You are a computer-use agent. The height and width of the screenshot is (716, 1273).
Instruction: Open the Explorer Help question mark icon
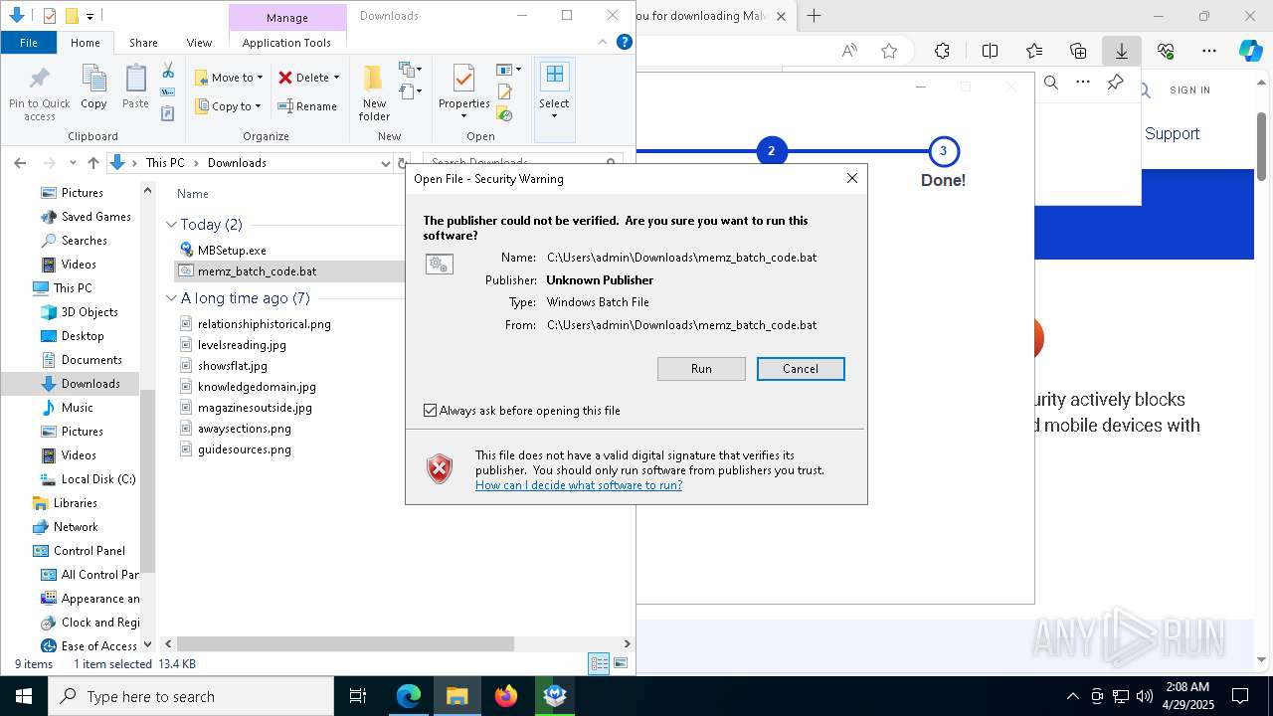point(625,42)
